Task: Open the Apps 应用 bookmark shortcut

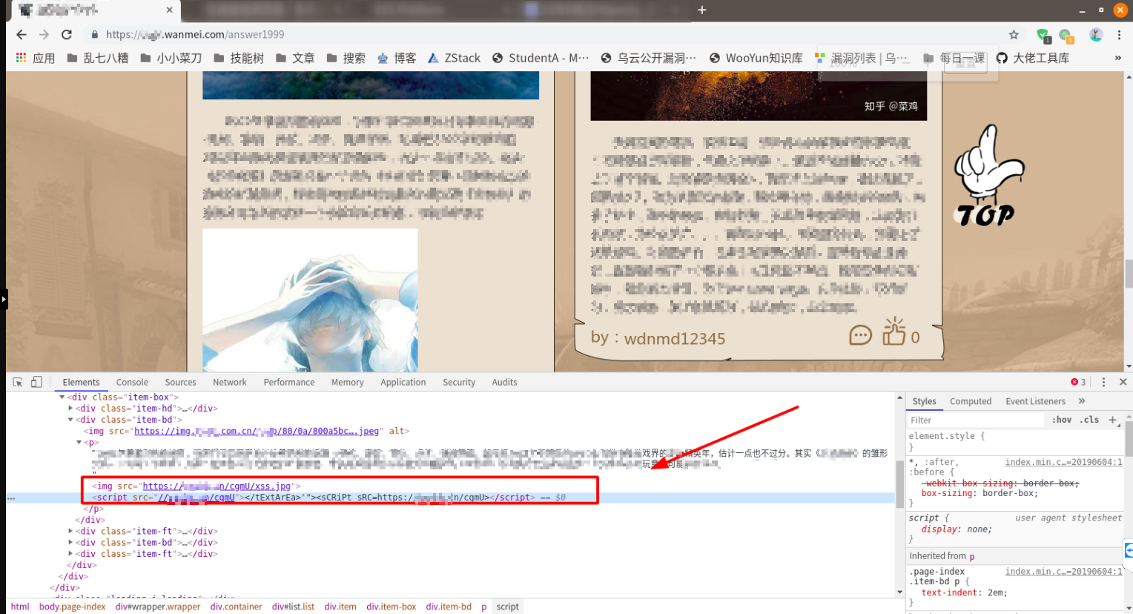Action: click(35, 58)
